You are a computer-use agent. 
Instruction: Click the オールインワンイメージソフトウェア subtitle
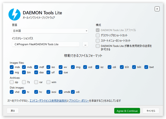[39, 18]
